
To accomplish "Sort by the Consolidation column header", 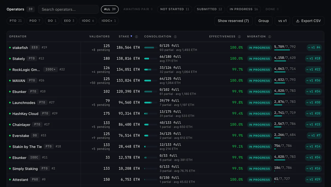I will click(158, 37).
